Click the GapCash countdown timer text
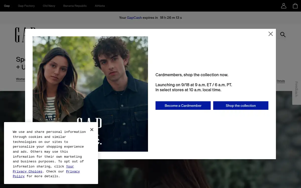The height and width of the screenshot is (188, 301). [171, 18]
